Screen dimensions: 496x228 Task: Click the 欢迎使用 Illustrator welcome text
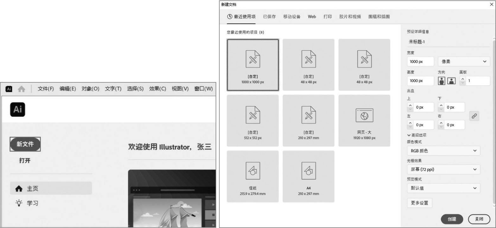(170, 147)
